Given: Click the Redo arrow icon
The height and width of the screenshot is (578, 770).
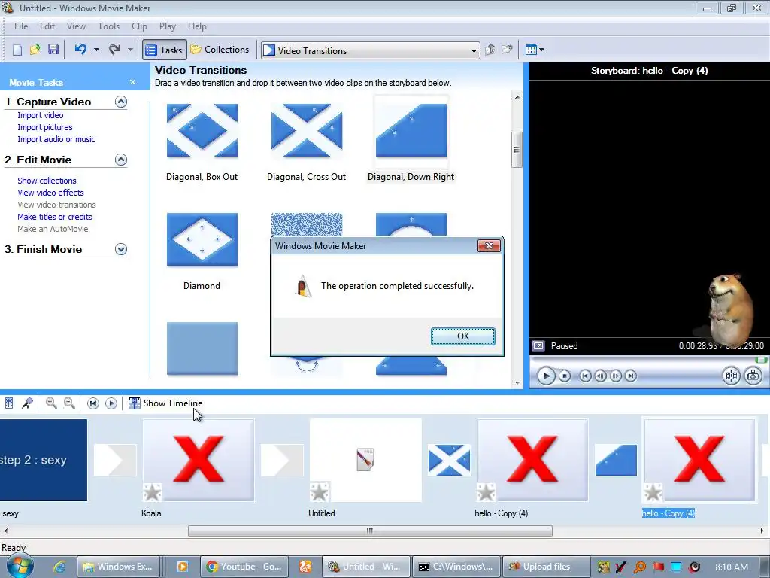Looking at the screenshot, I should [114, 50].
